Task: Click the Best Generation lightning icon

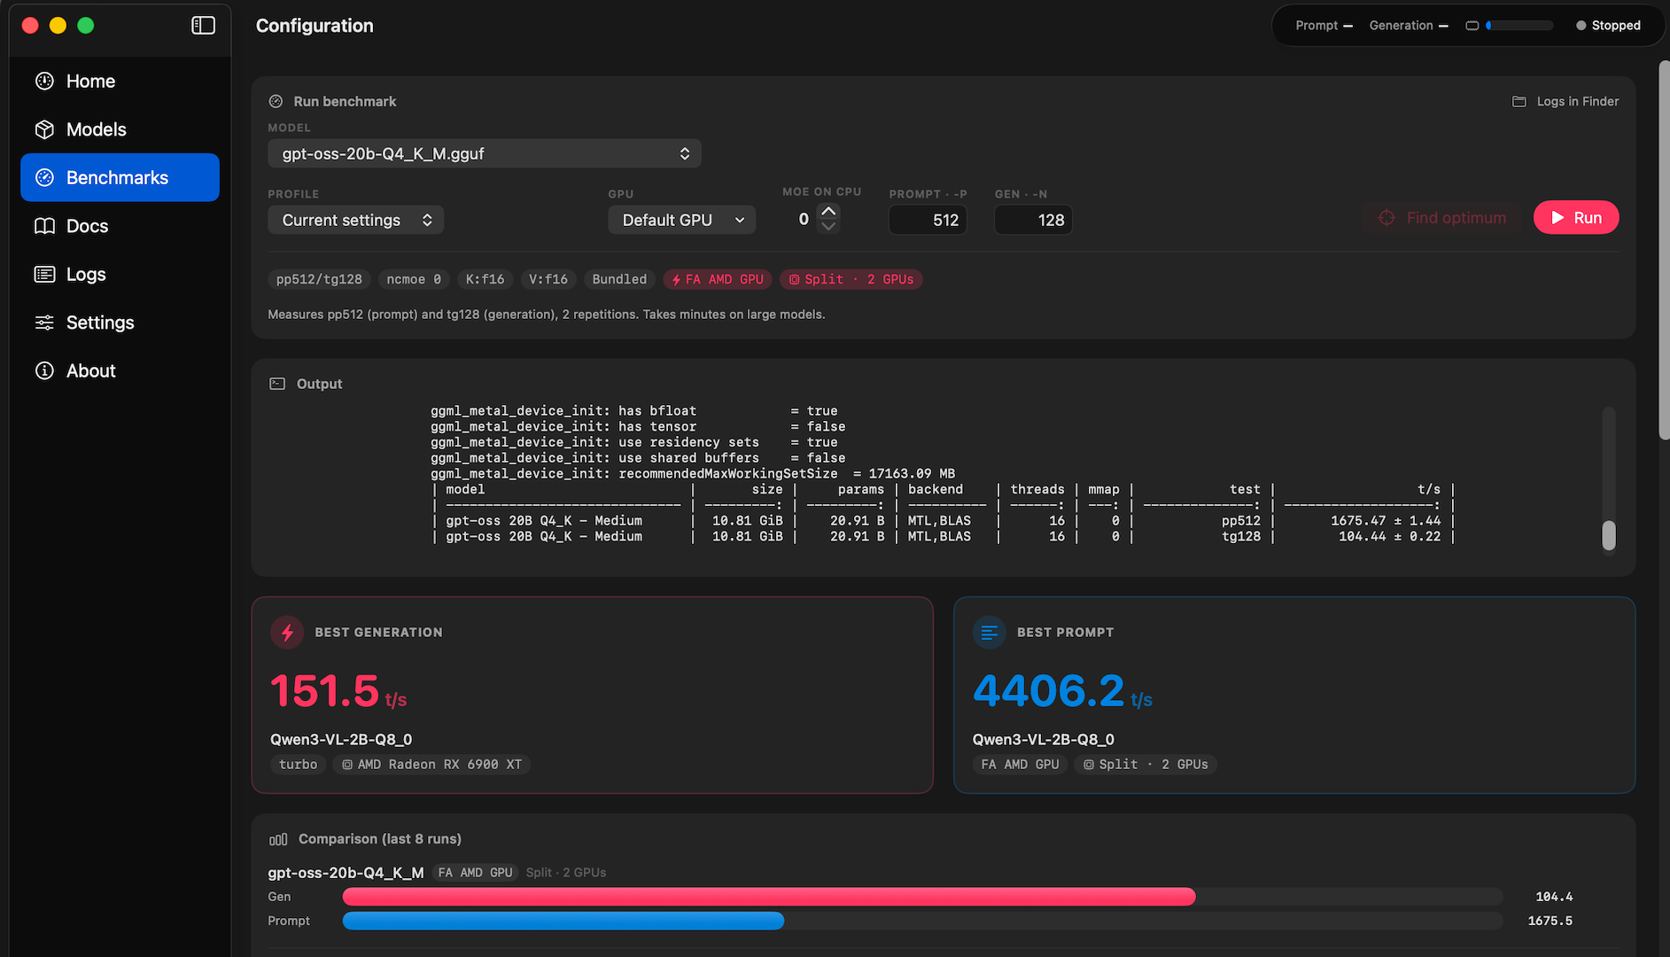Action: (x=287, y=633)
